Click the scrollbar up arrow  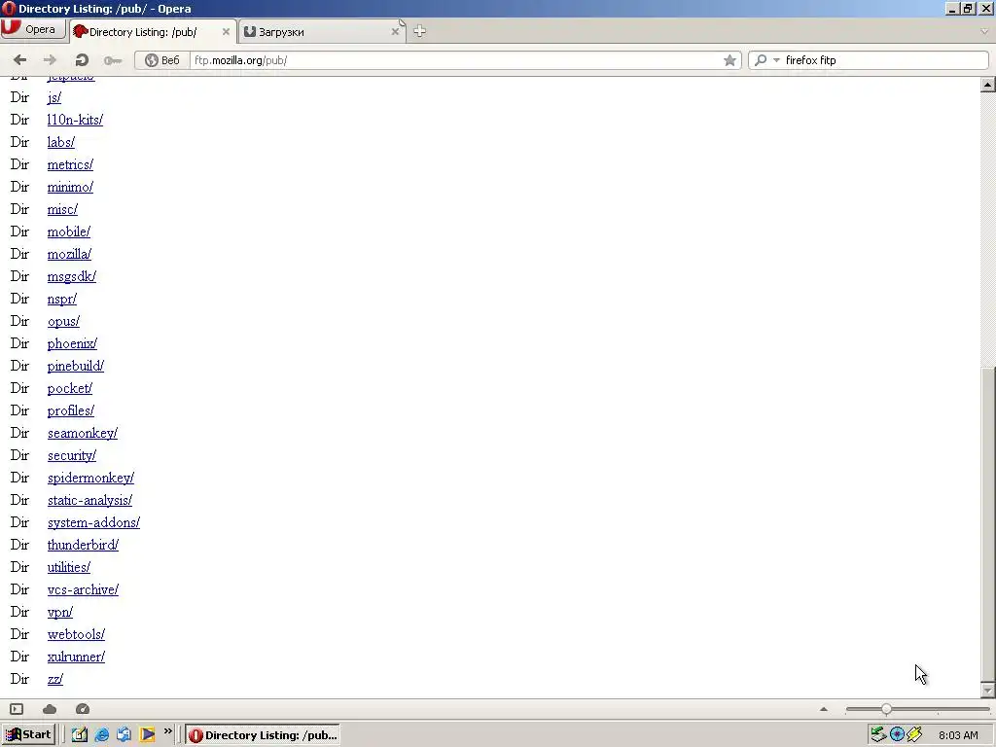[988, 85]
